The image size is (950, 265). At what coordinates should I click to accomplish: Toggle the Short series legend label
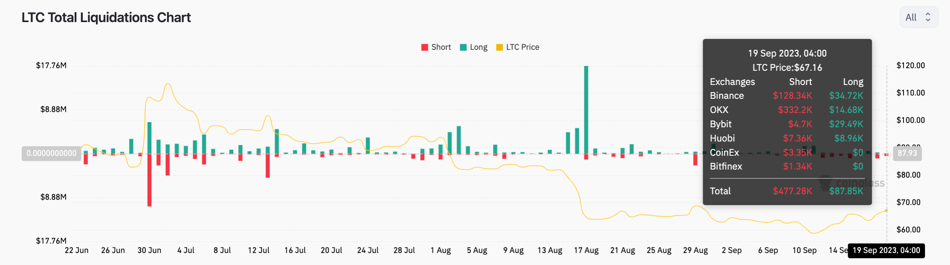[441, 47]
